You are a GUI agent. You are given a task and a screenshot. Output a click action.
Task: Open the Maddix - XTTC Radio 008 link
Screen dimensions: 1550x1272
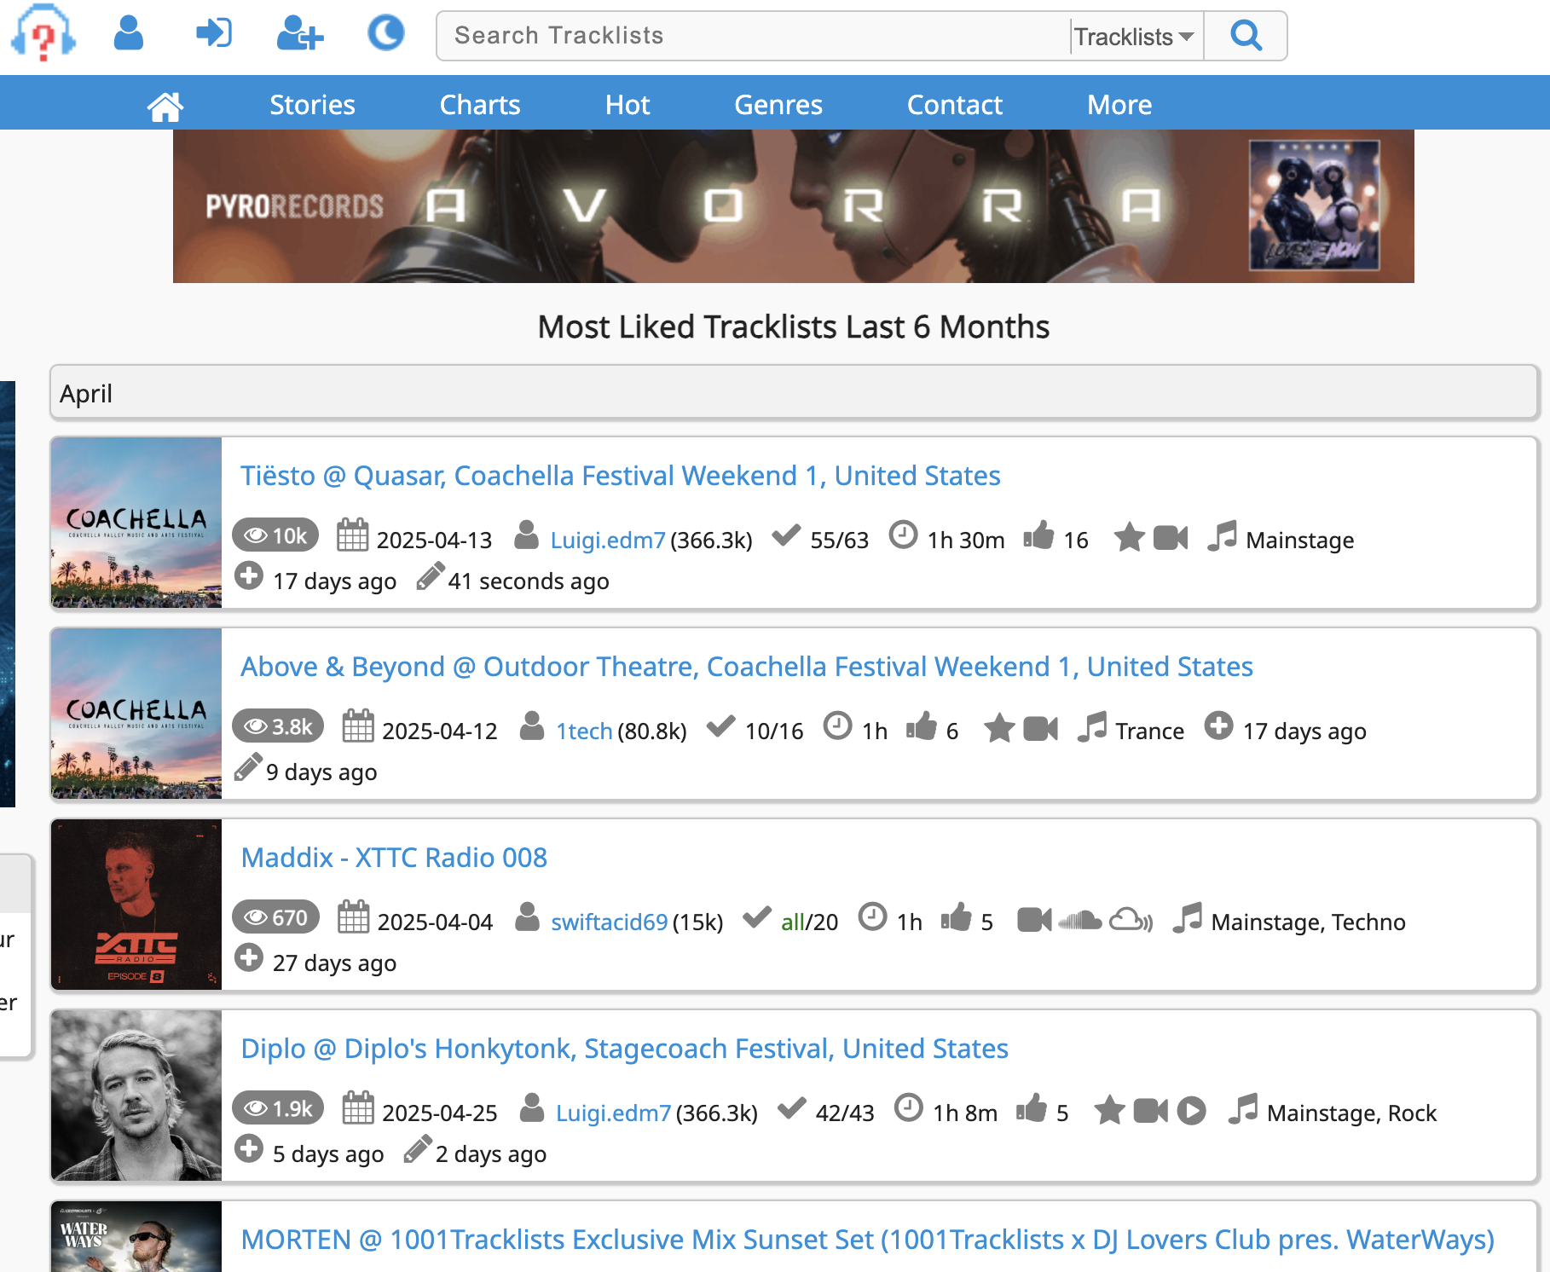tap(394, 858)
